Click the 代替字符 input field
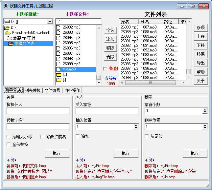This screenshot has height=190, width=212. (x=38, y=127)
